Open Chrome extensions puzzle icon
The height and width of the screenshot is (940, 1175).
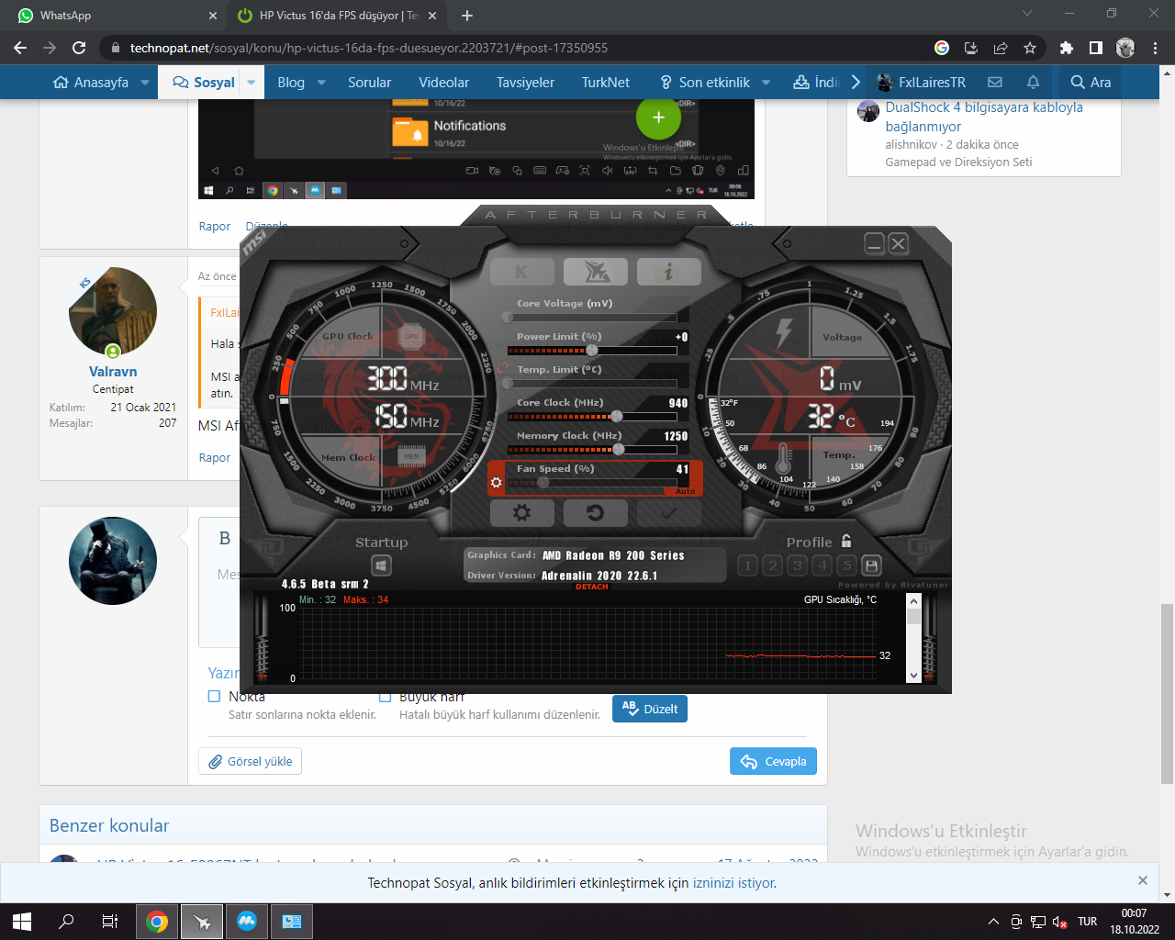[1066, 48]
